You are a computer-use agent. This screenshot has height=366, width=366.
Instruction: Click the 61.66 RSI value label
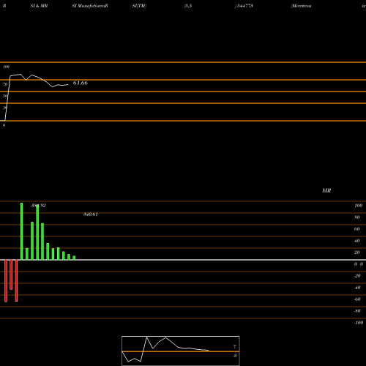(x=81, y=83)
